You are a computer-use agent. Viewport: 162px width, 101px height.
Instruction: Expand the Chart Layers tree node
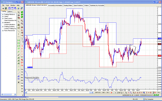click(3, 18)
